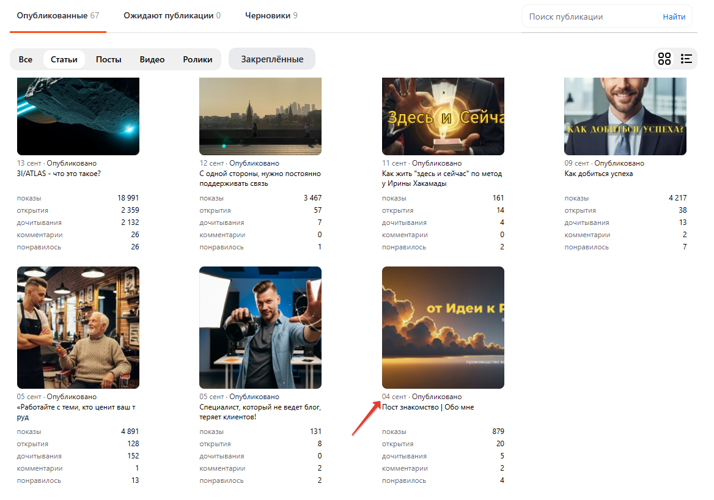The image size is (714, 500).
Task: Click the показы value 4 891
Action: (130, 432)
